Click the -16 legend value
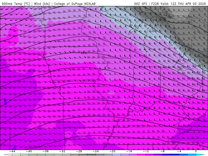This screenshot has width=208, height=156. [x=129, y=151]
